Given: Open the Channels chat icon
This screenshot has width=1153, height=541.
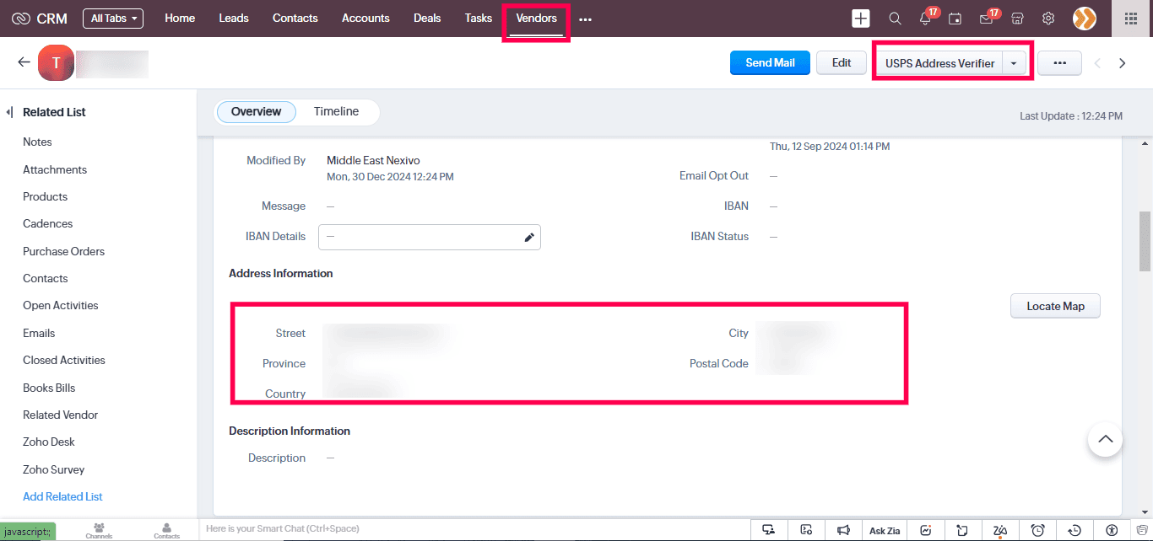Looking at the screenshot, I should pyautogui.click(x=99, y=530).
